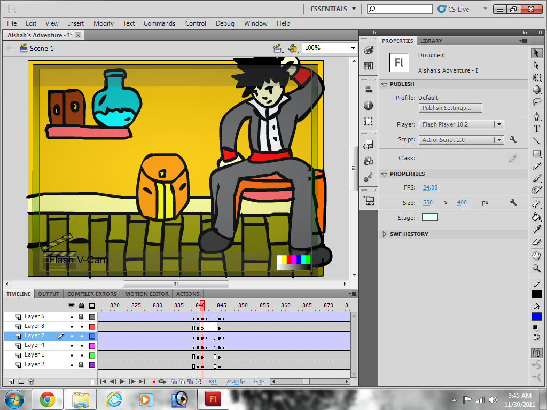Select the Pen tool
Screen dimensions: 547x410
[x=536, y=116]
